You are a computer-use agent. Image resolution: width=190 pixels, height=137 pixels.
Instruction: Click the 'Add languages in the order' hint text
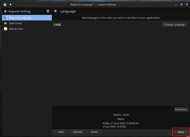coord(121,18)
